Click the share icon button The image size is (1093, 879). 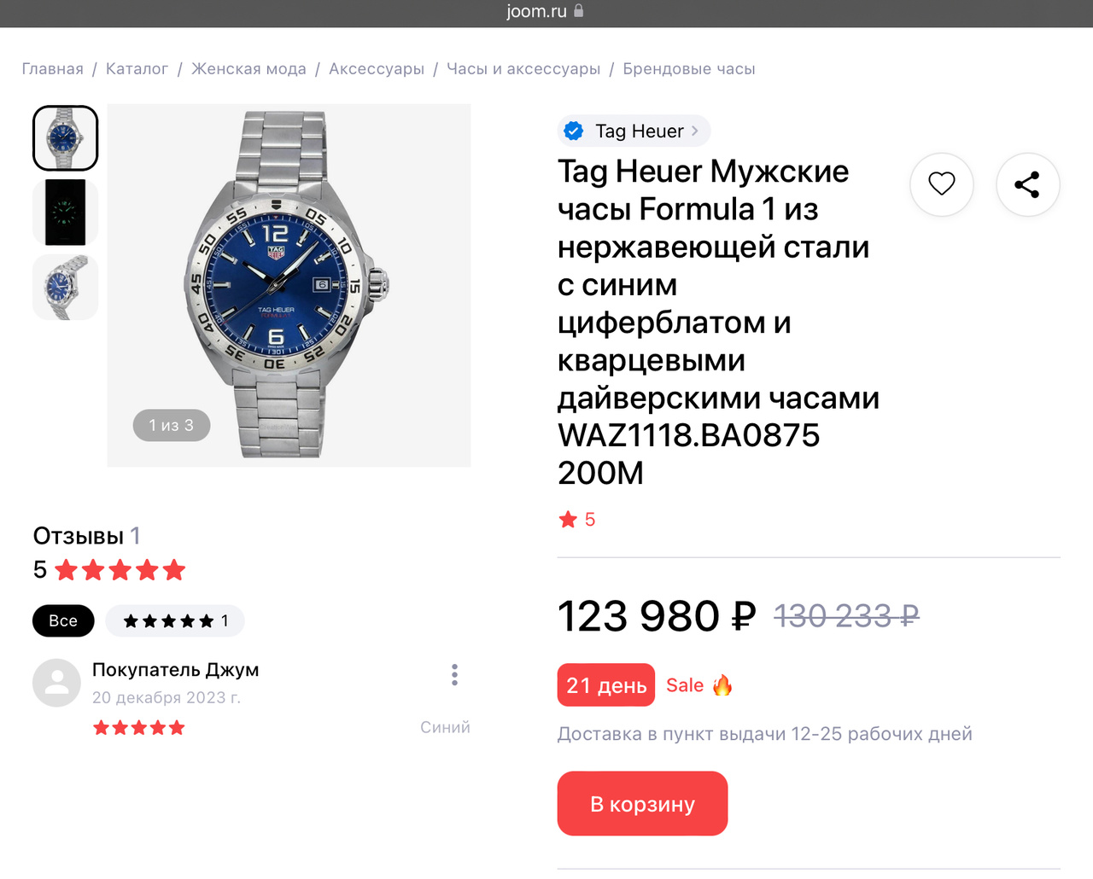click(x=1027, y=184)
